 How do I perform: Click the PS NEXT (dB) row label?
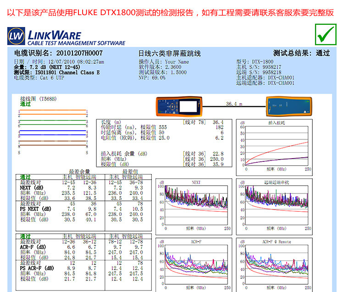coord(35,209)
